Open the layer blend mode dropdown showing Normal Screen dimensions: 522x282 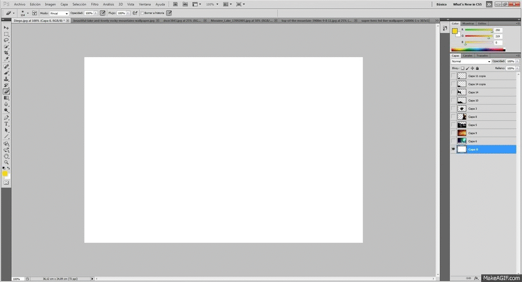[470, 61]
